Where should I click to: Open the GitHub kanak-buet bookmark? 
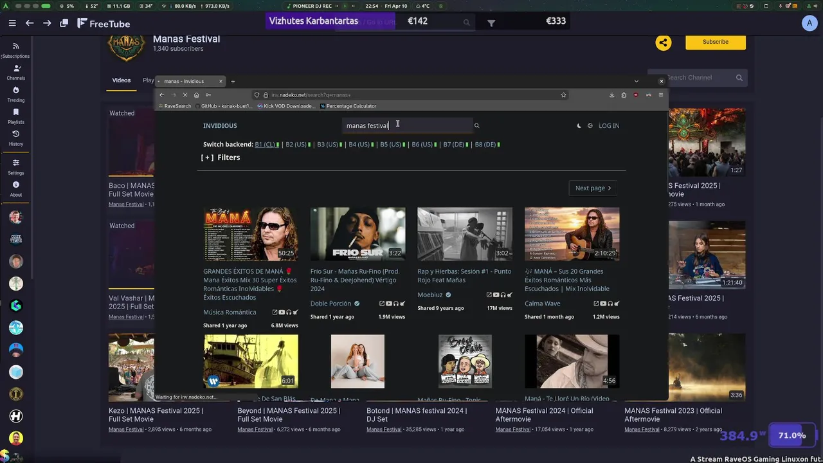pyautogui.click(x=222, y=106)
